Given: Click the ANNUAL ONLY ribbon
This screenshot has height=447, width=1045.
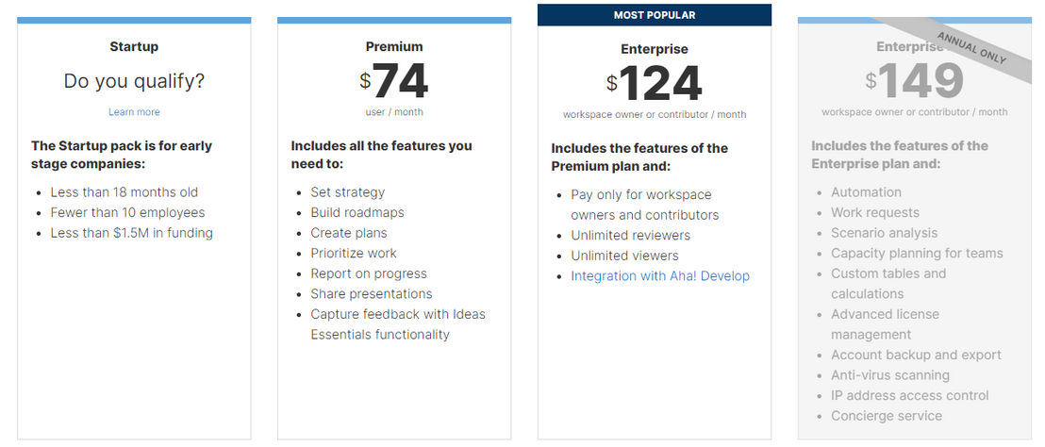Looking at the screenshot, I should pyautogui.click(x=971, y=48).
